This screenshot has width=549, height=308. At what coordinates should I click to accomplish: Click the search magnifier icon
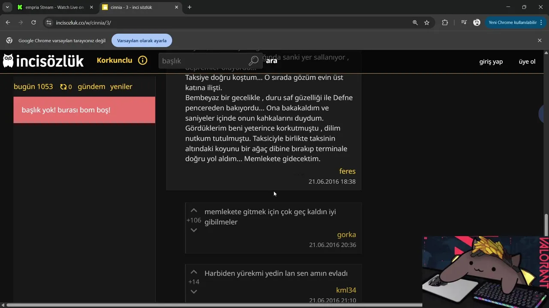[x=253, y=61]
